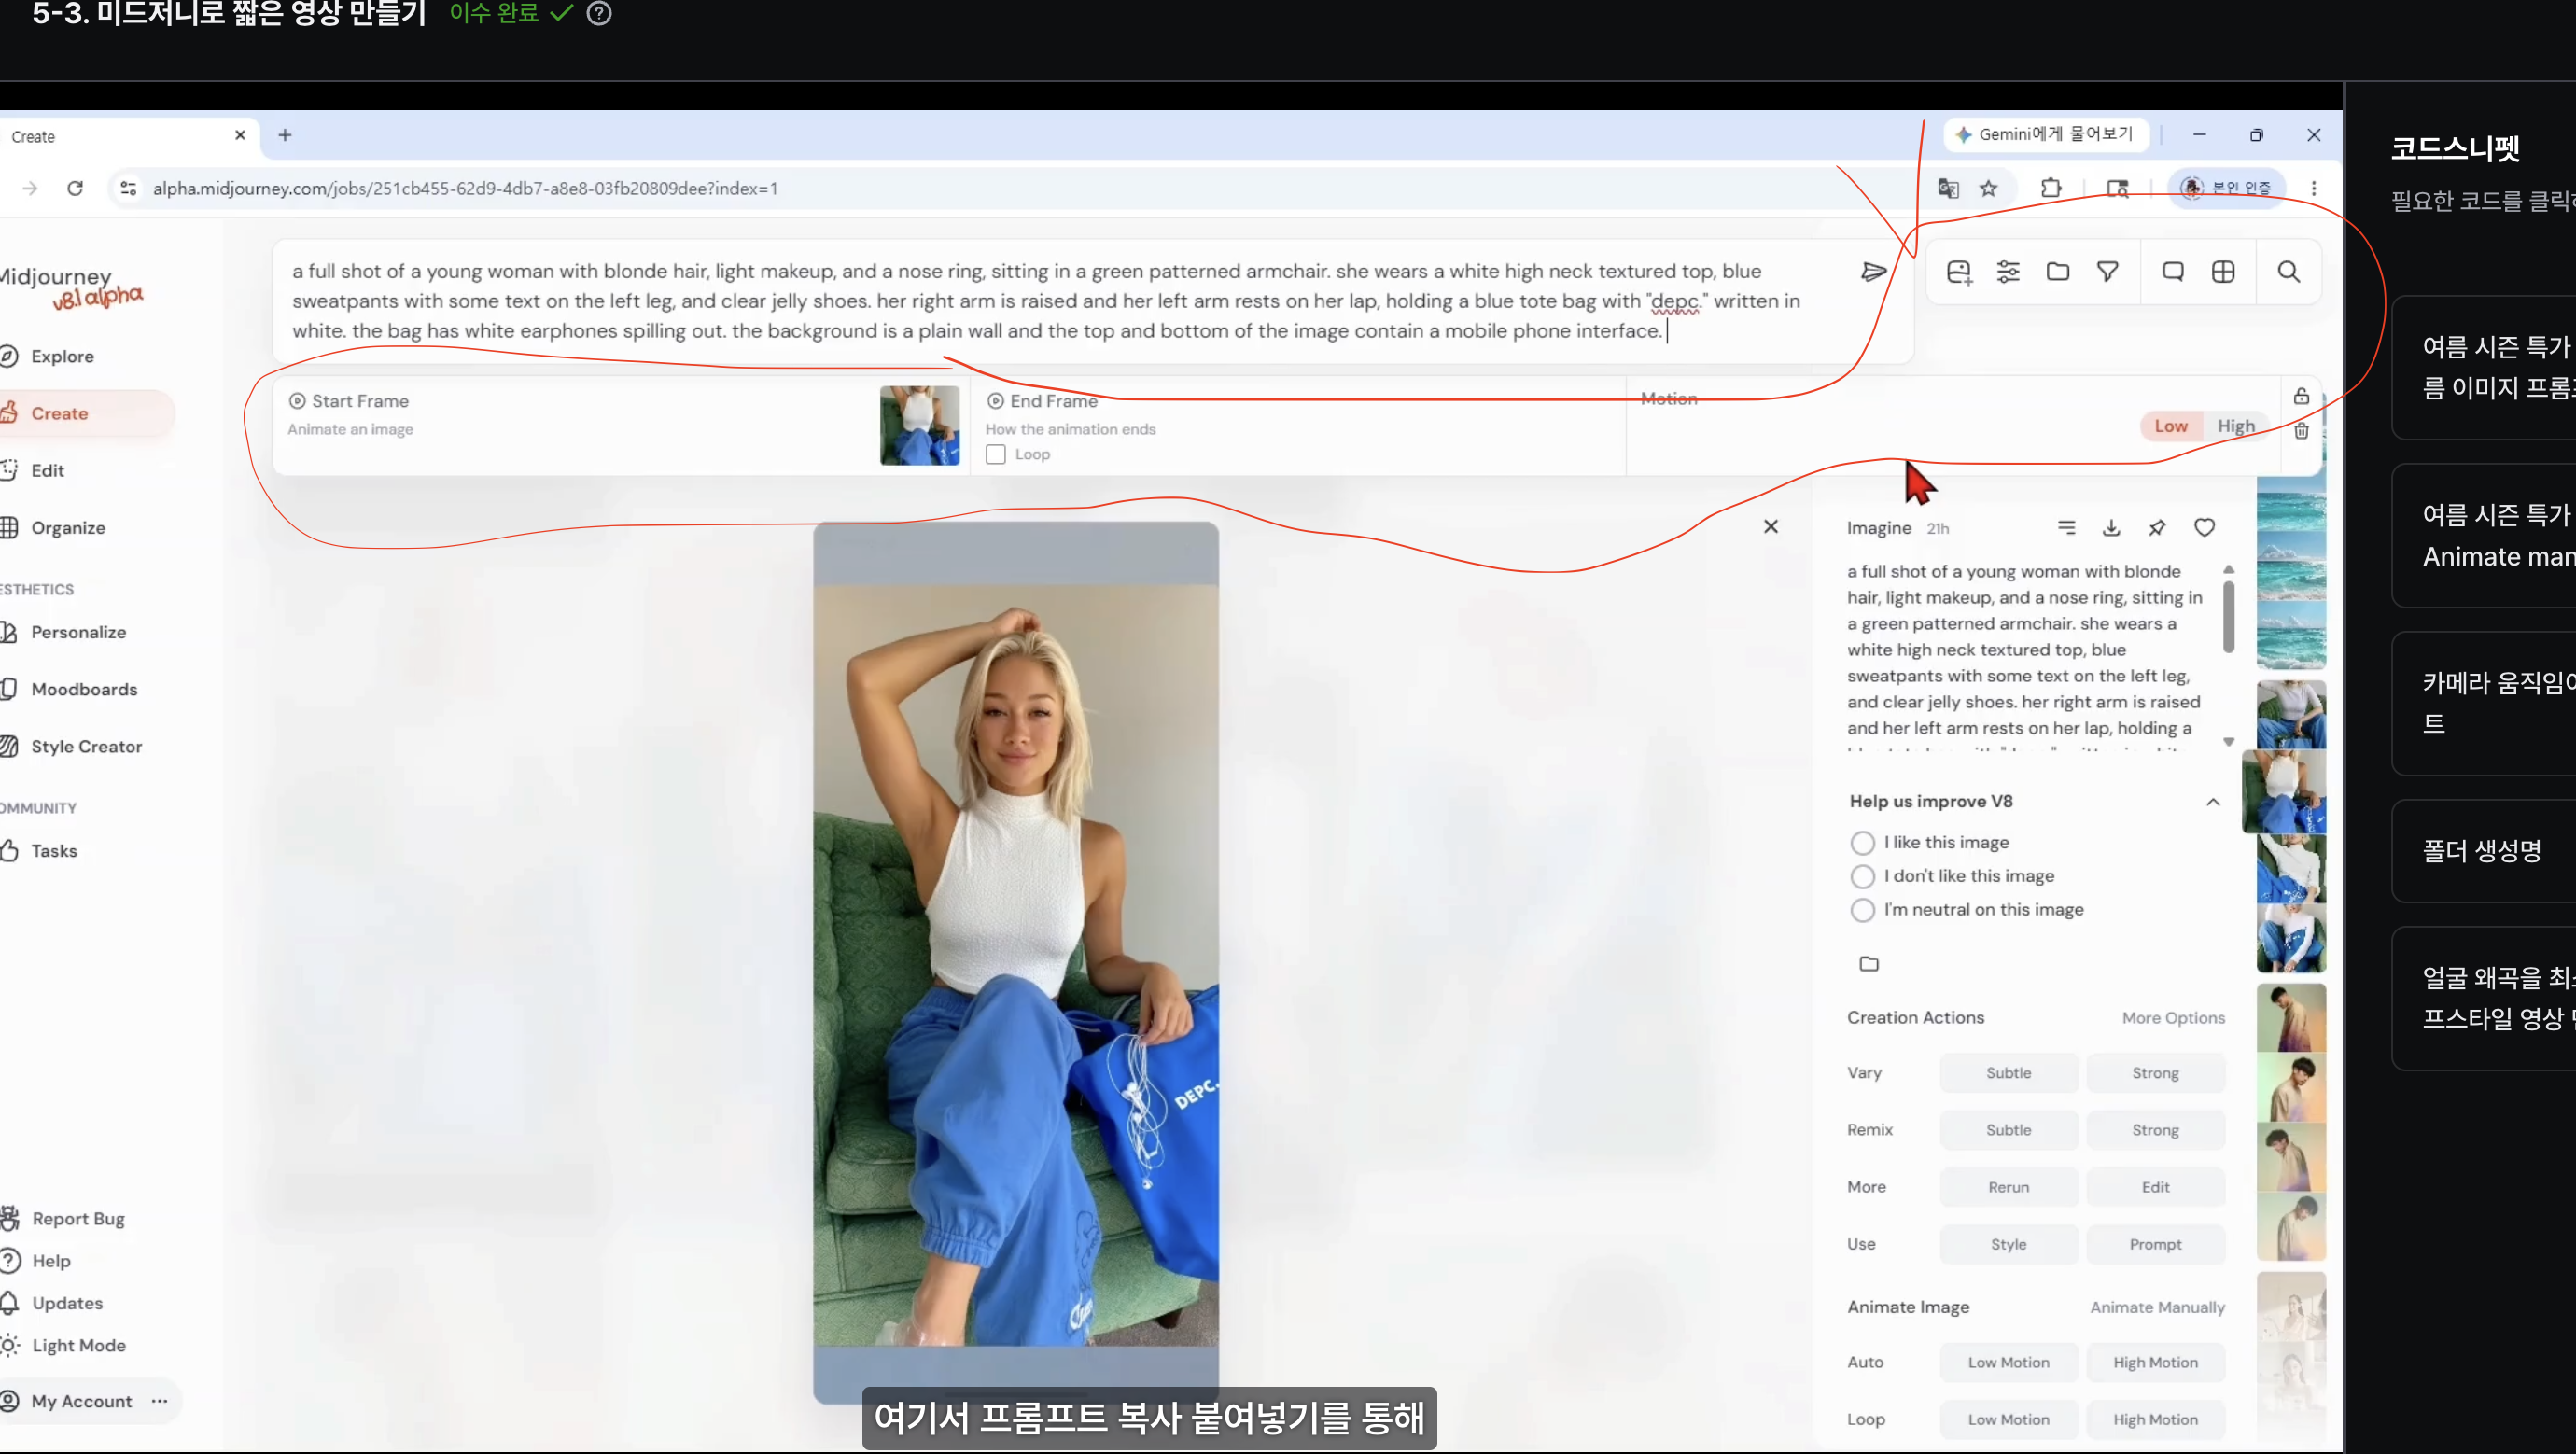
Task: Expand More Options under Creation Actions
Action: tap(2173, 1018)
